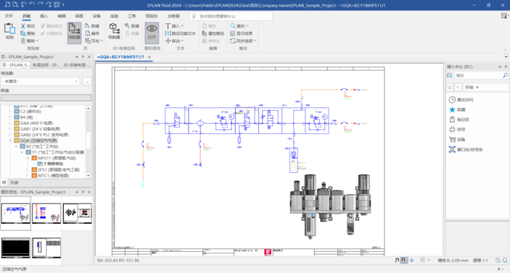The image size is (510, 273).
Task: Click the zoom window magnifier in status bar
Action: [x=497, y=260]
